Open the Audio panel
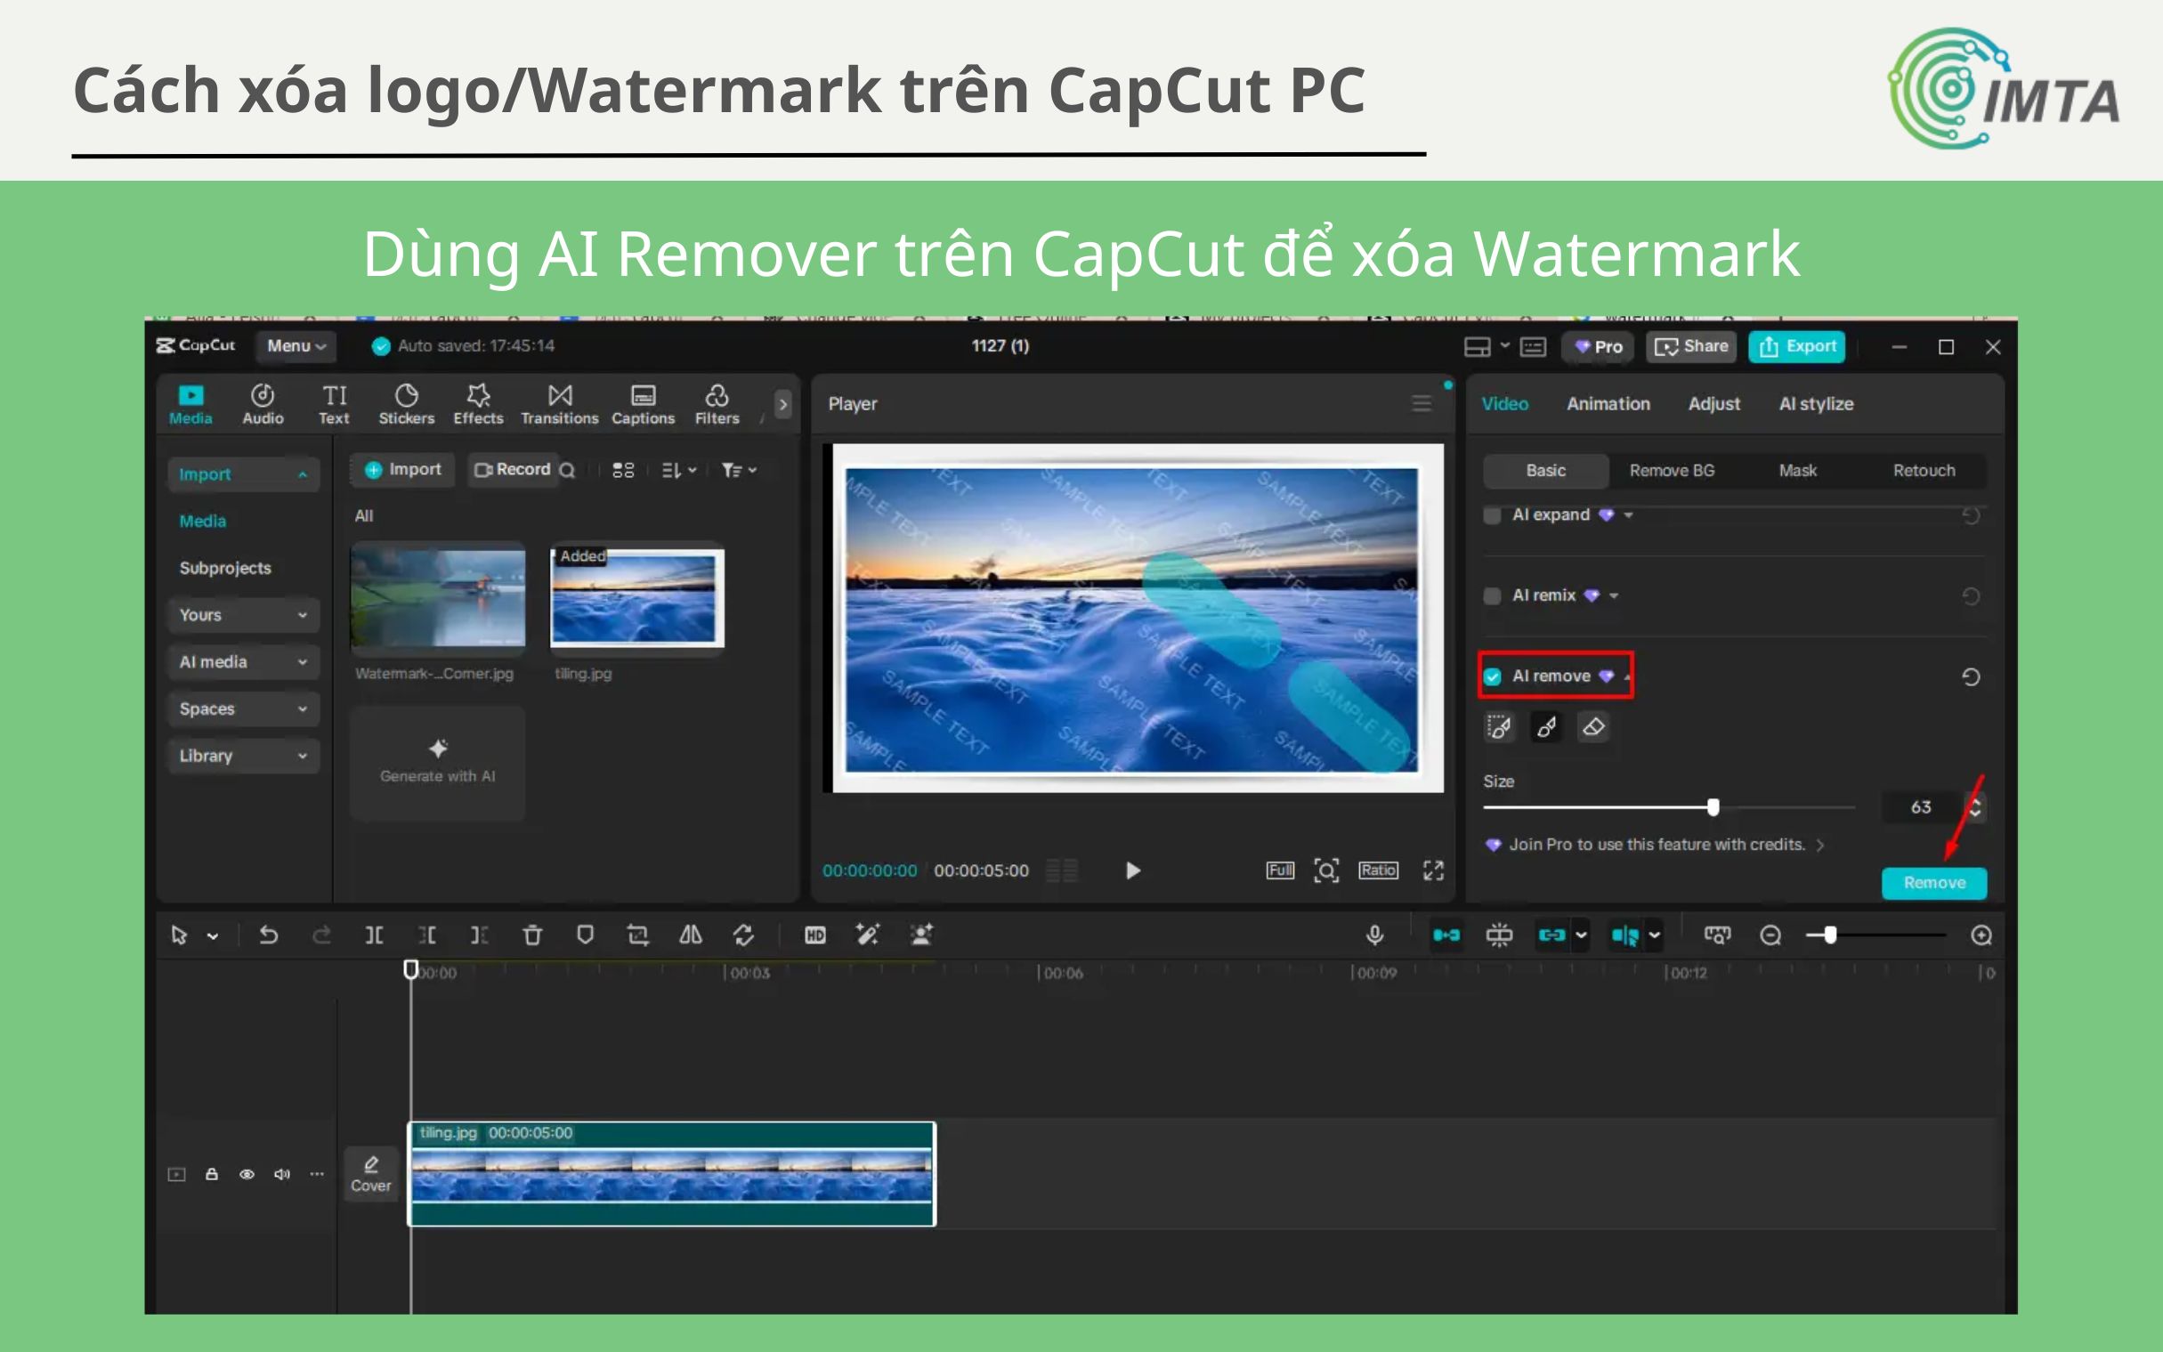 262,404
